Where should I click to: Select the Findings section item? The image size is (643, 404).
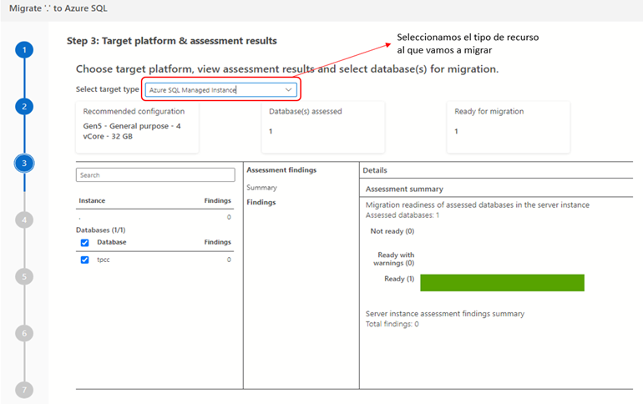point(261,202)
